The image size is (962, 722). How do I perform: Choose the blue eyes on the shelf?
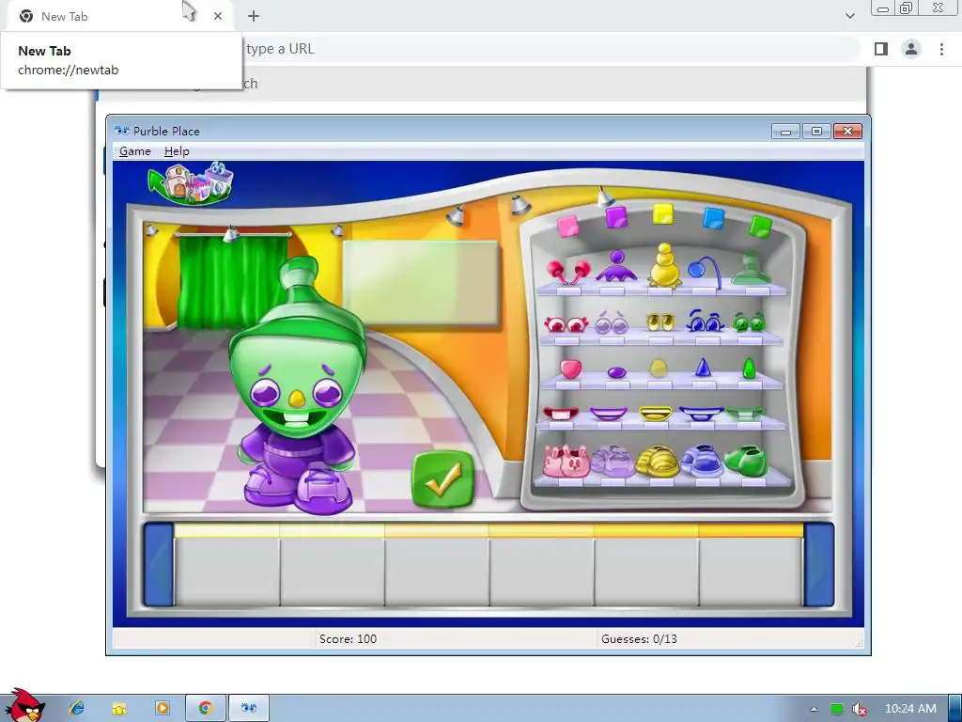[705, 321]
